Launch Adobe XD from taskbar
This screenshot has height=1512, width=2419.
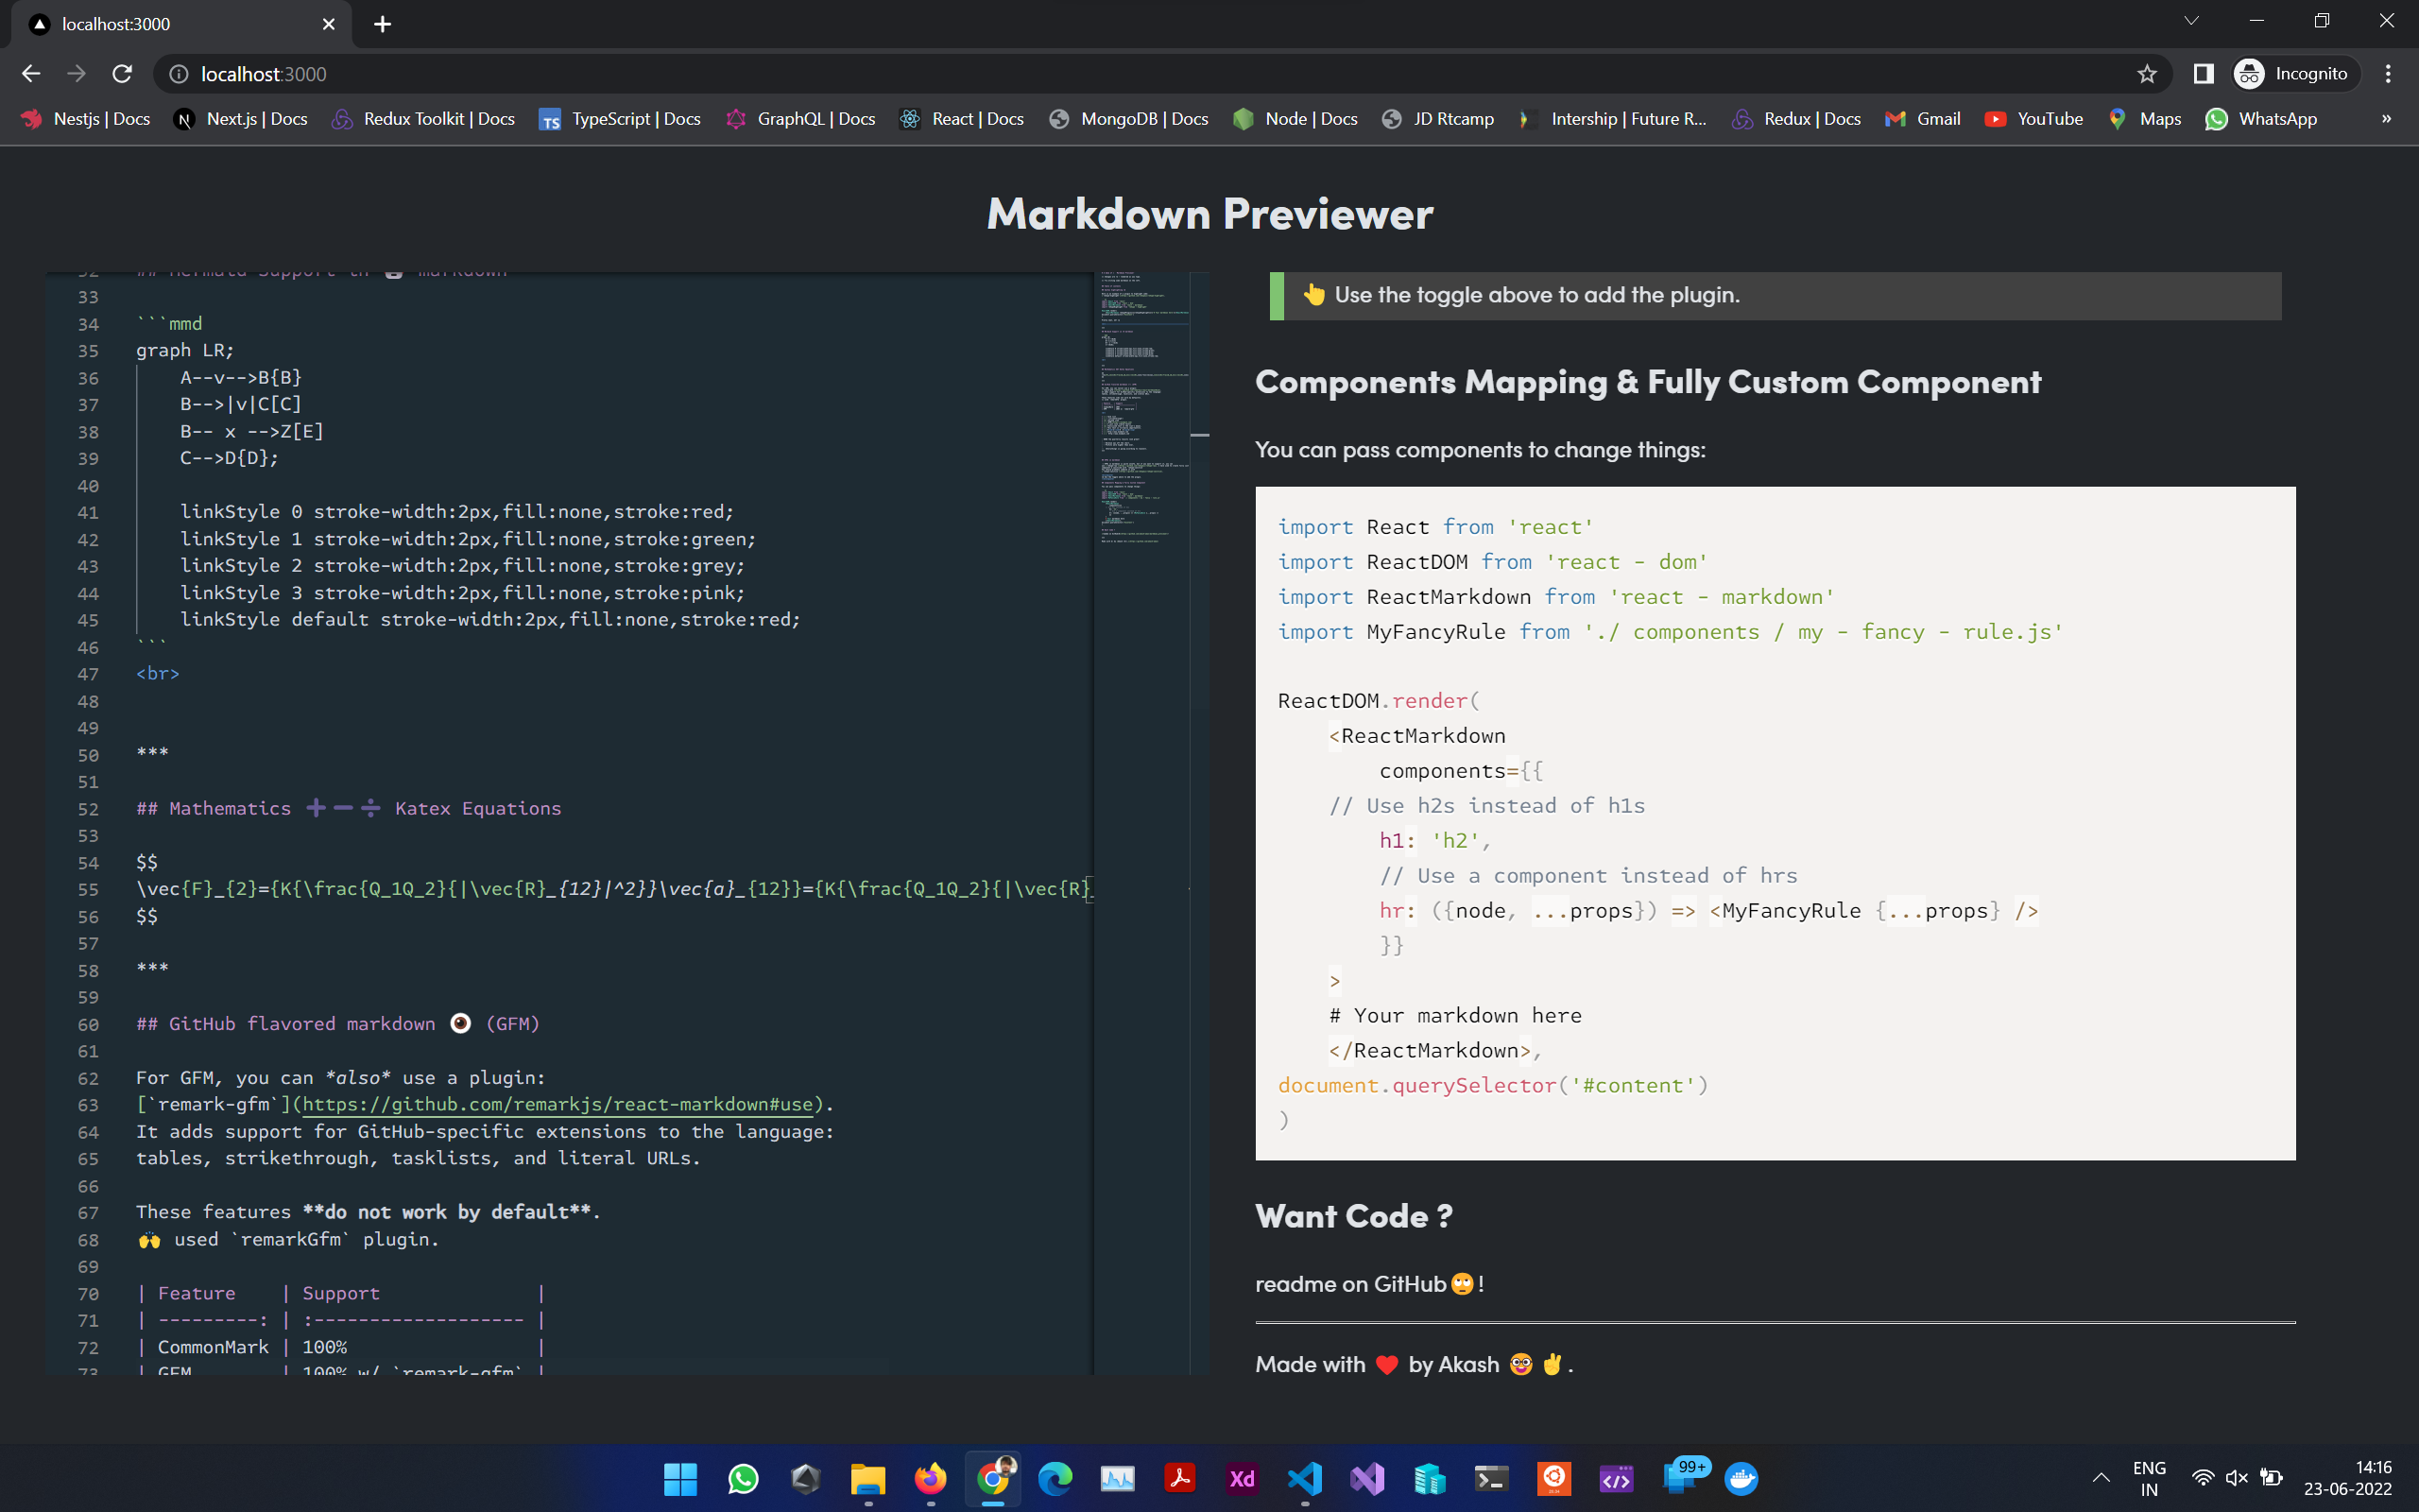pyautogui.click(x=1242, y=1478)
